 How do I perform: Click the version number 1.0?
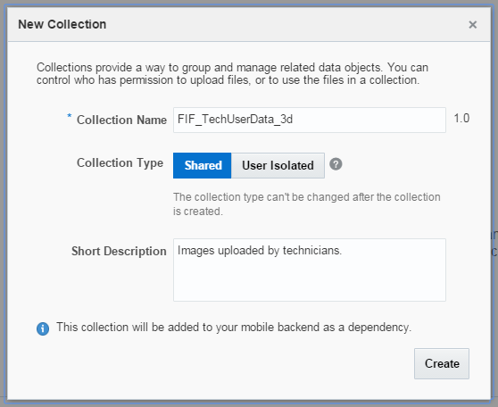461,118
